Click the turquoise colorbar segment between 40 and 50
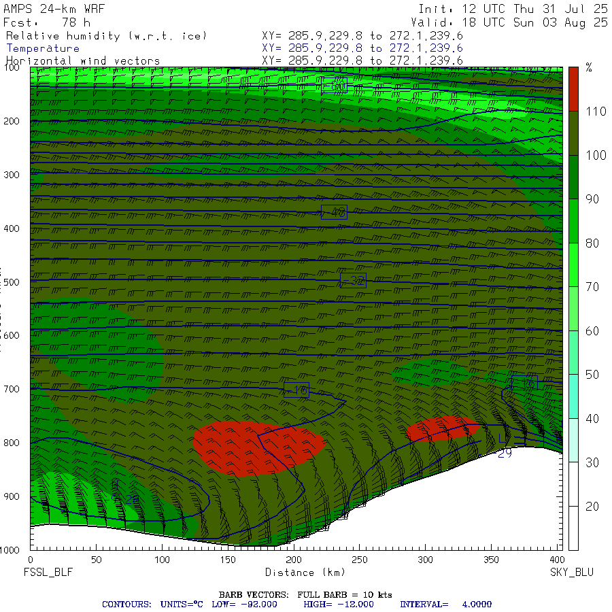Viewport: 612px width, 612px height. (573, 396)
